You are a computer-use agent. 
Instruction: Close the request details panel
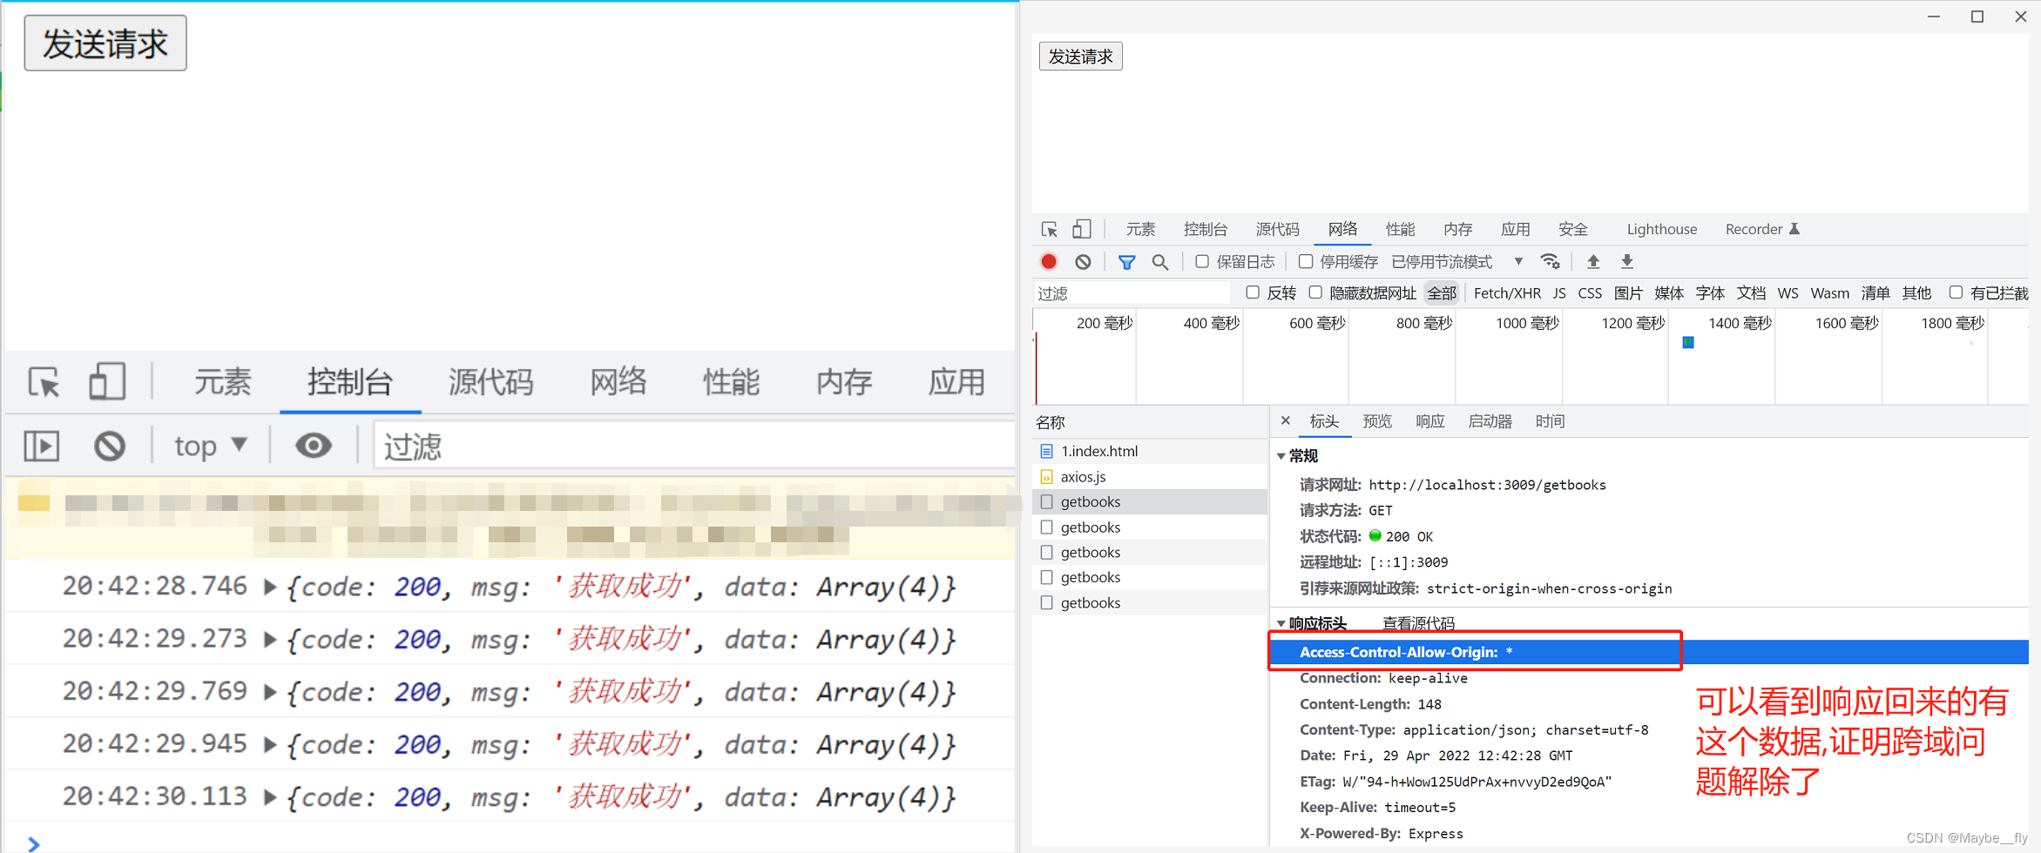click(1285, 420)
